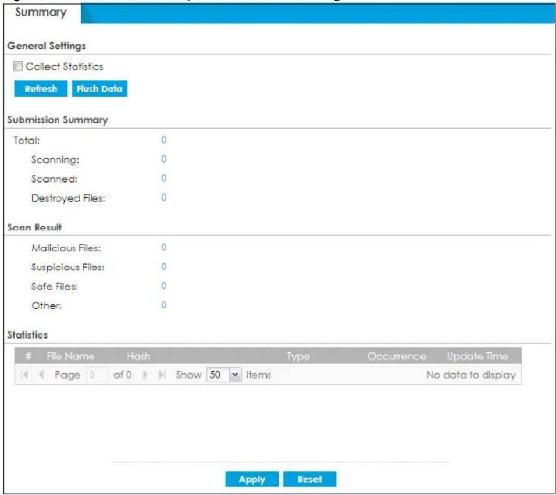Click the Scanning count value

tap(163, 159)
